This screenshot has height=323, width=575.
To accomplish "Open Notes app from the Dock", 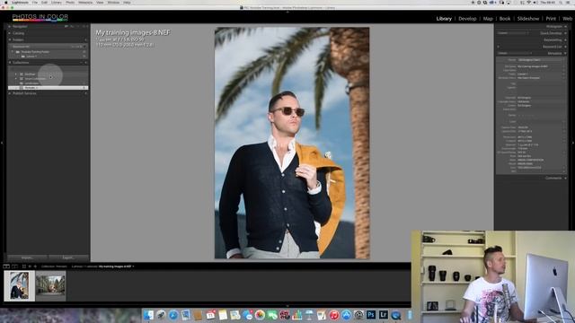I will coord(223,315).
